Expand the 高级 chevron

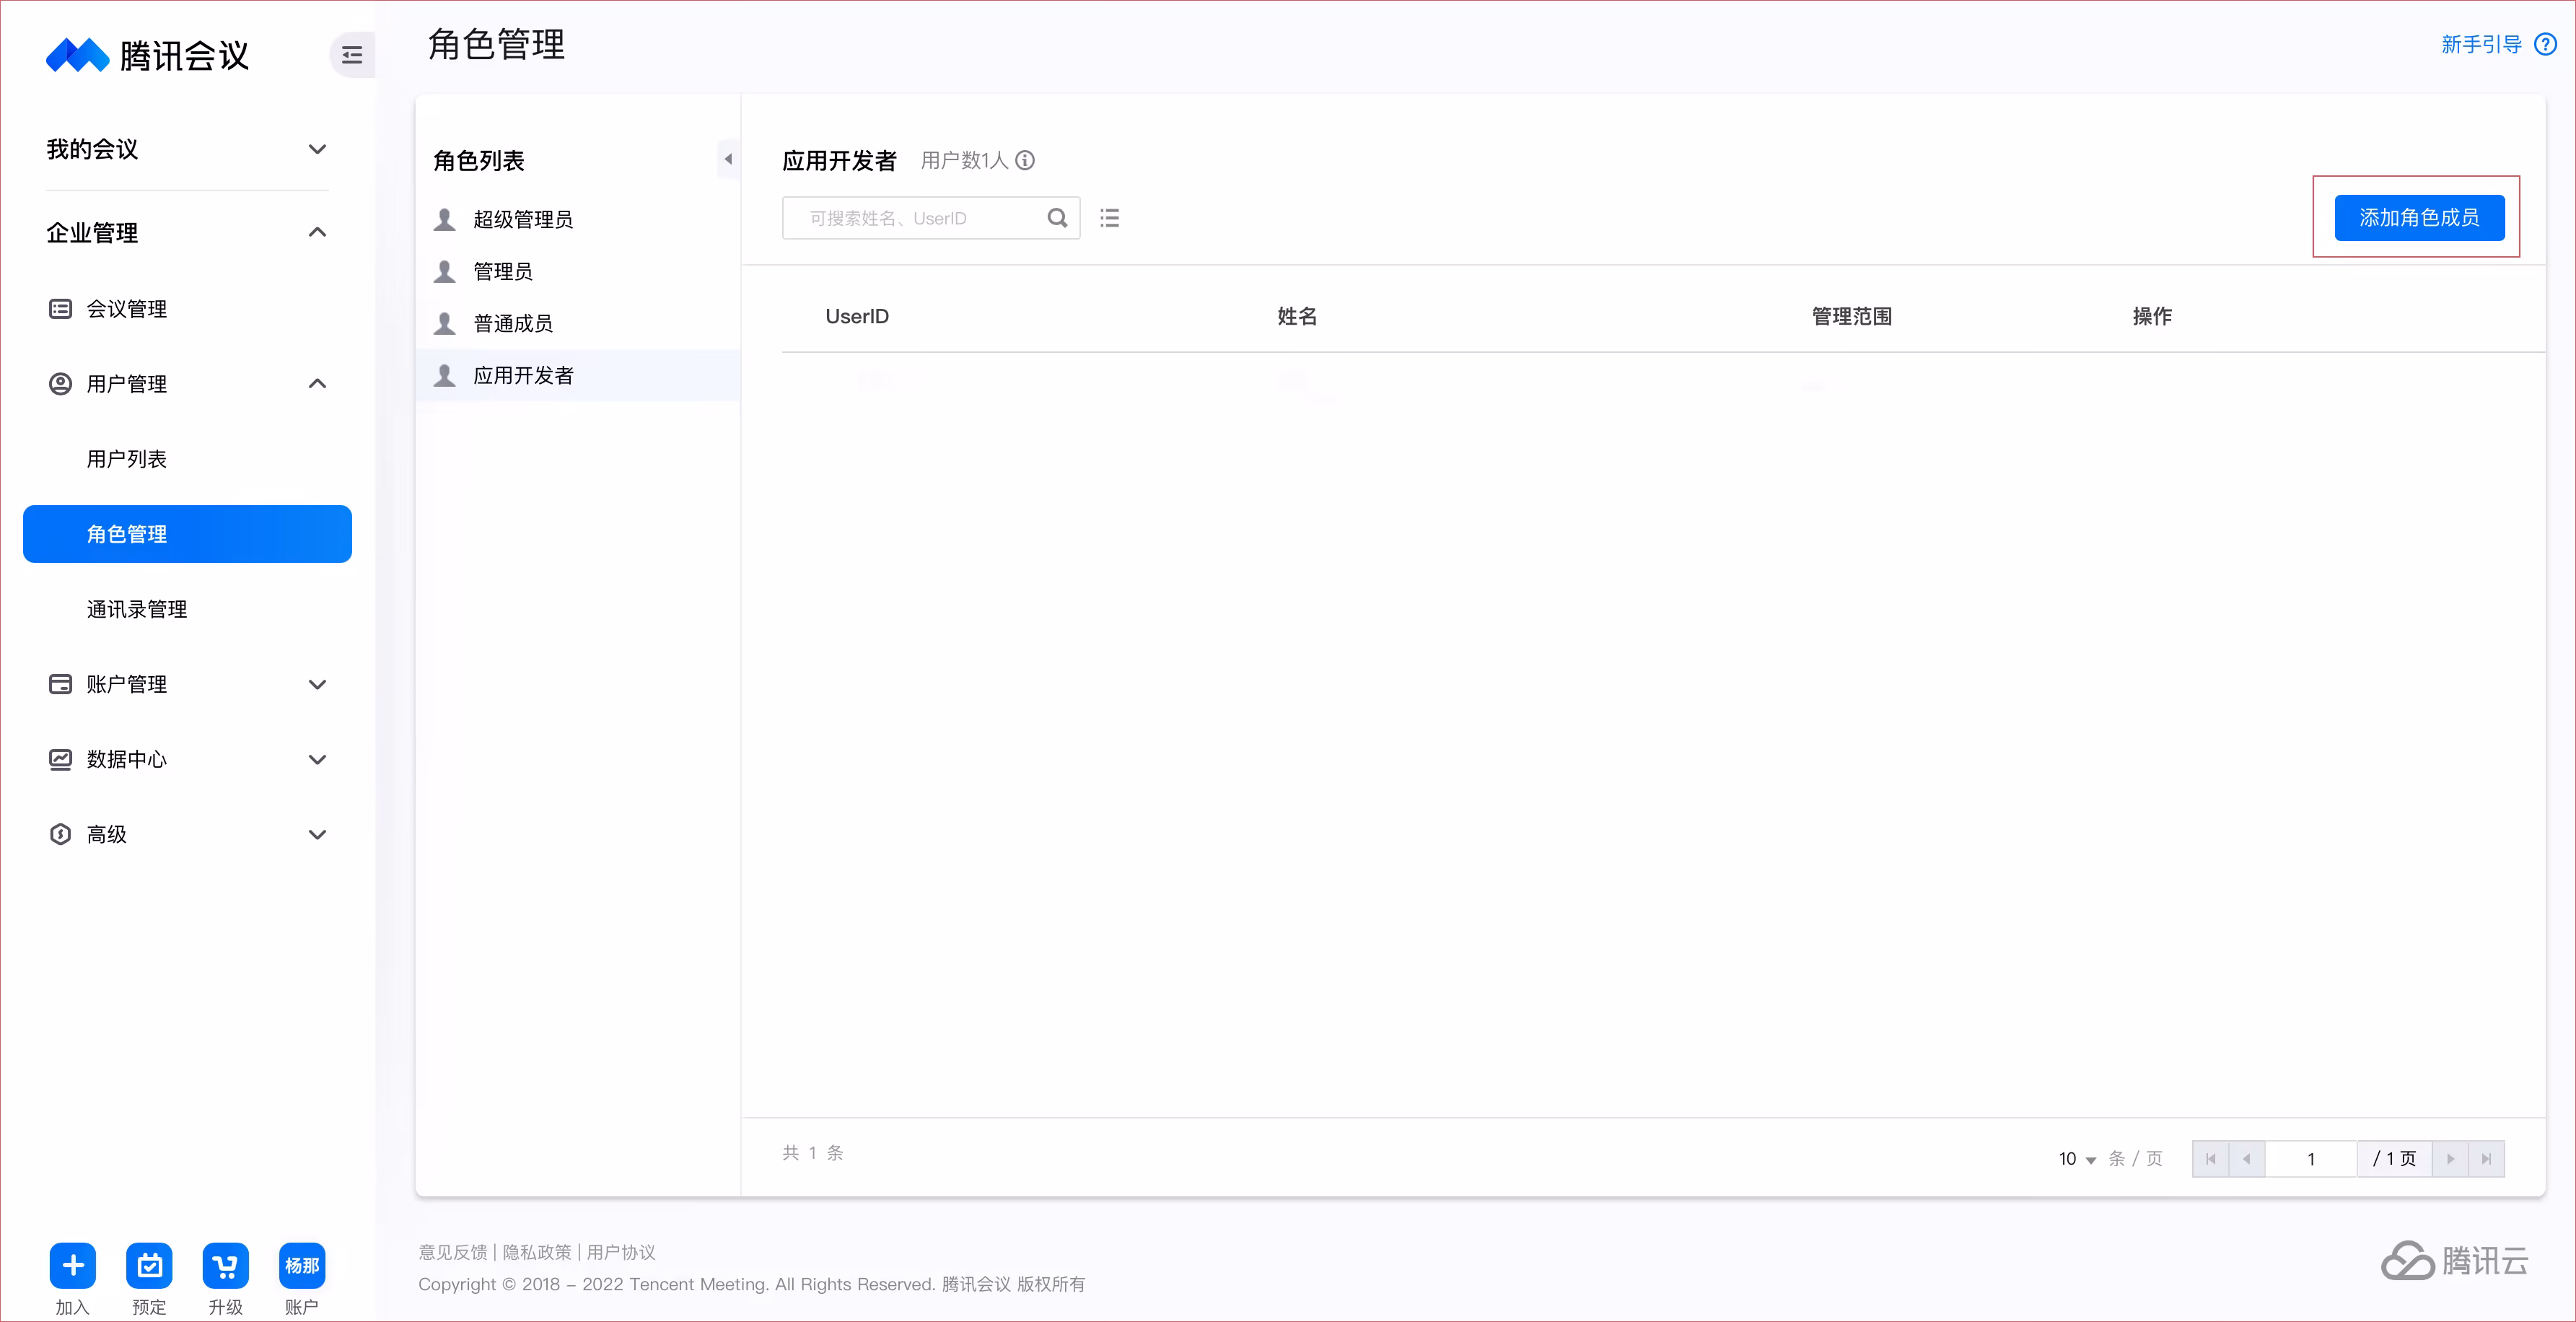point(317,834)
